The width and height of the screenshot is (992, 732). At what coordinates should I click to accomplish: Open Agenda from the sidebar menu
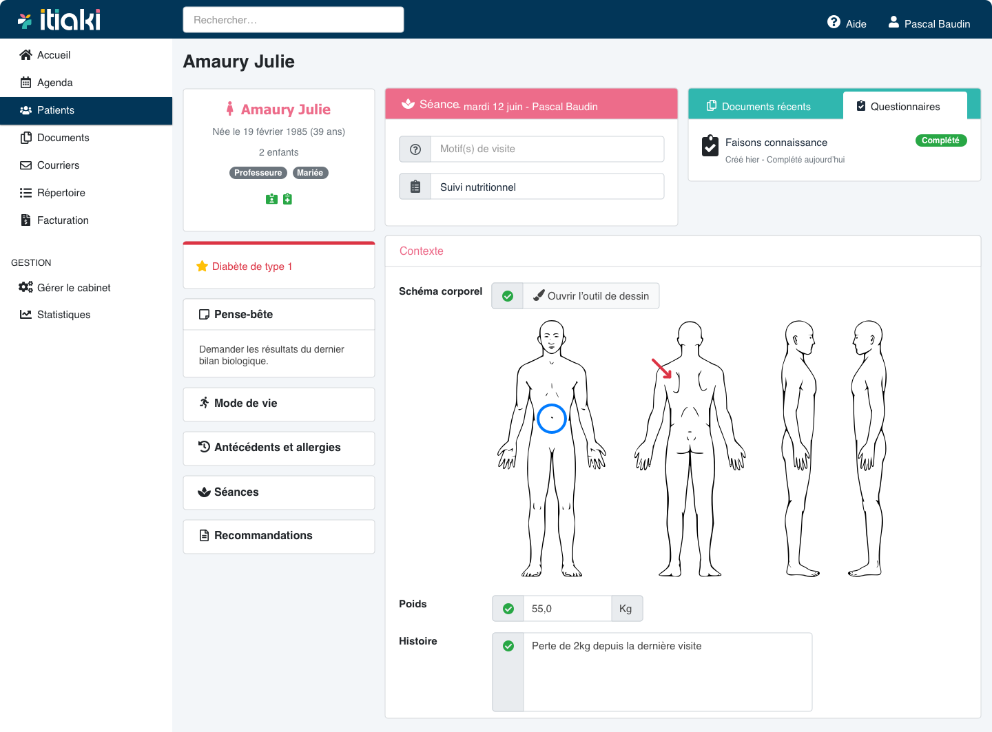tap(54, 83)
